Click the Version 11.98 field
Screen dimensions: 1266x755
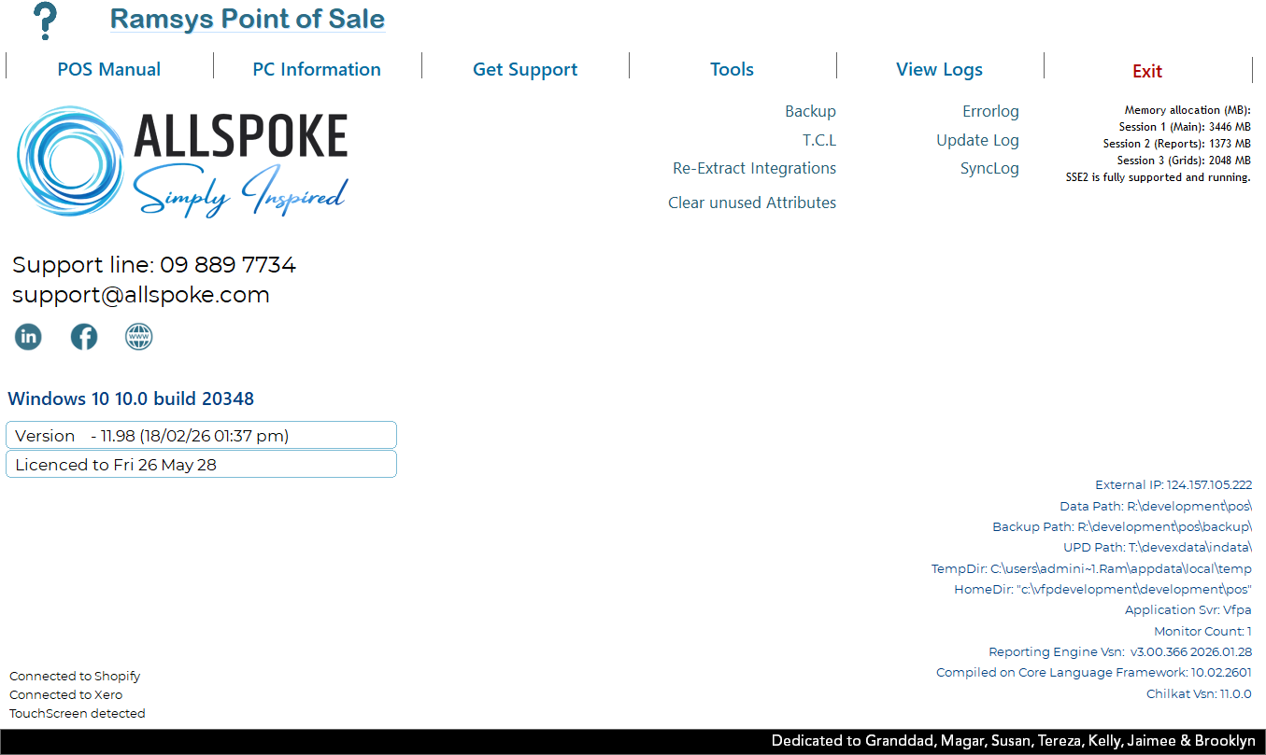coord(201,435)
